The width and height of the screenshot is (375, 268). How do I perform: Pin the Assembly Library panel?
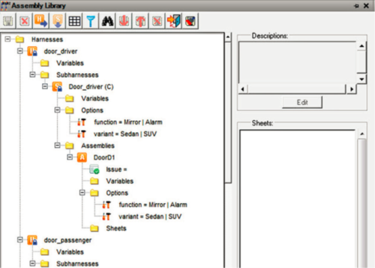click(x=356, y=5)
